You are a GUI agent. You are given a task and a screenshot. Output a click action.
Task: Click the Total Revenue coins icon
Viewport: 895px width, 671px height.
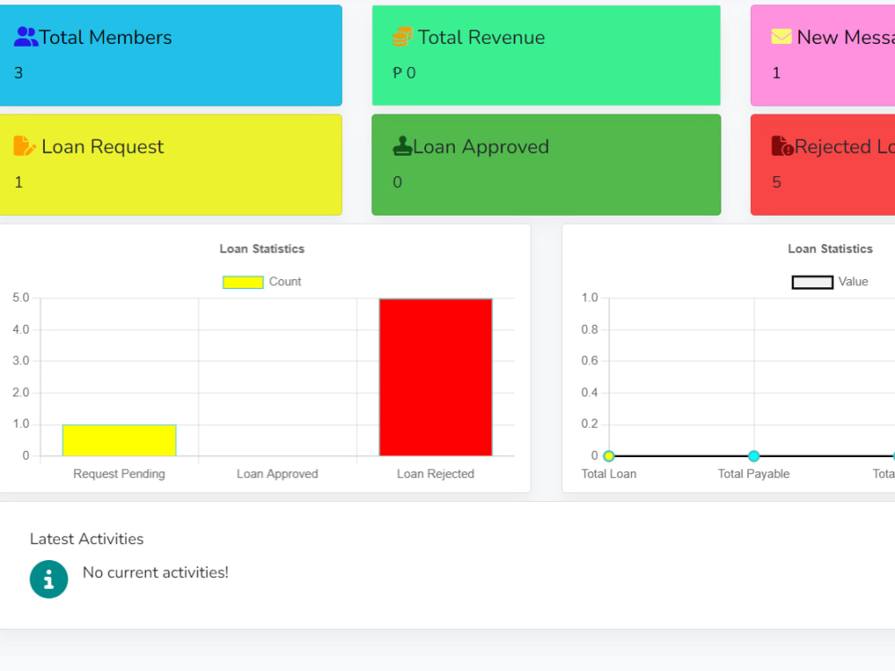click(403, 37)
